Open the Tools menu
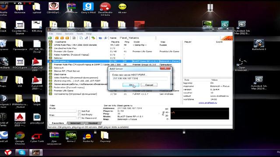The width and height of the screenshot is (280, 157). tap(80, 34)
